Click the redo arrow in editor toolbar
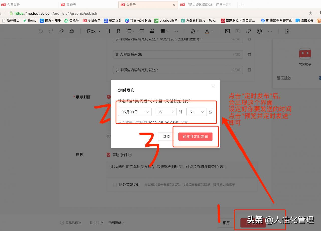This screenshot has width=321, height=231. [x=51, y=31]
